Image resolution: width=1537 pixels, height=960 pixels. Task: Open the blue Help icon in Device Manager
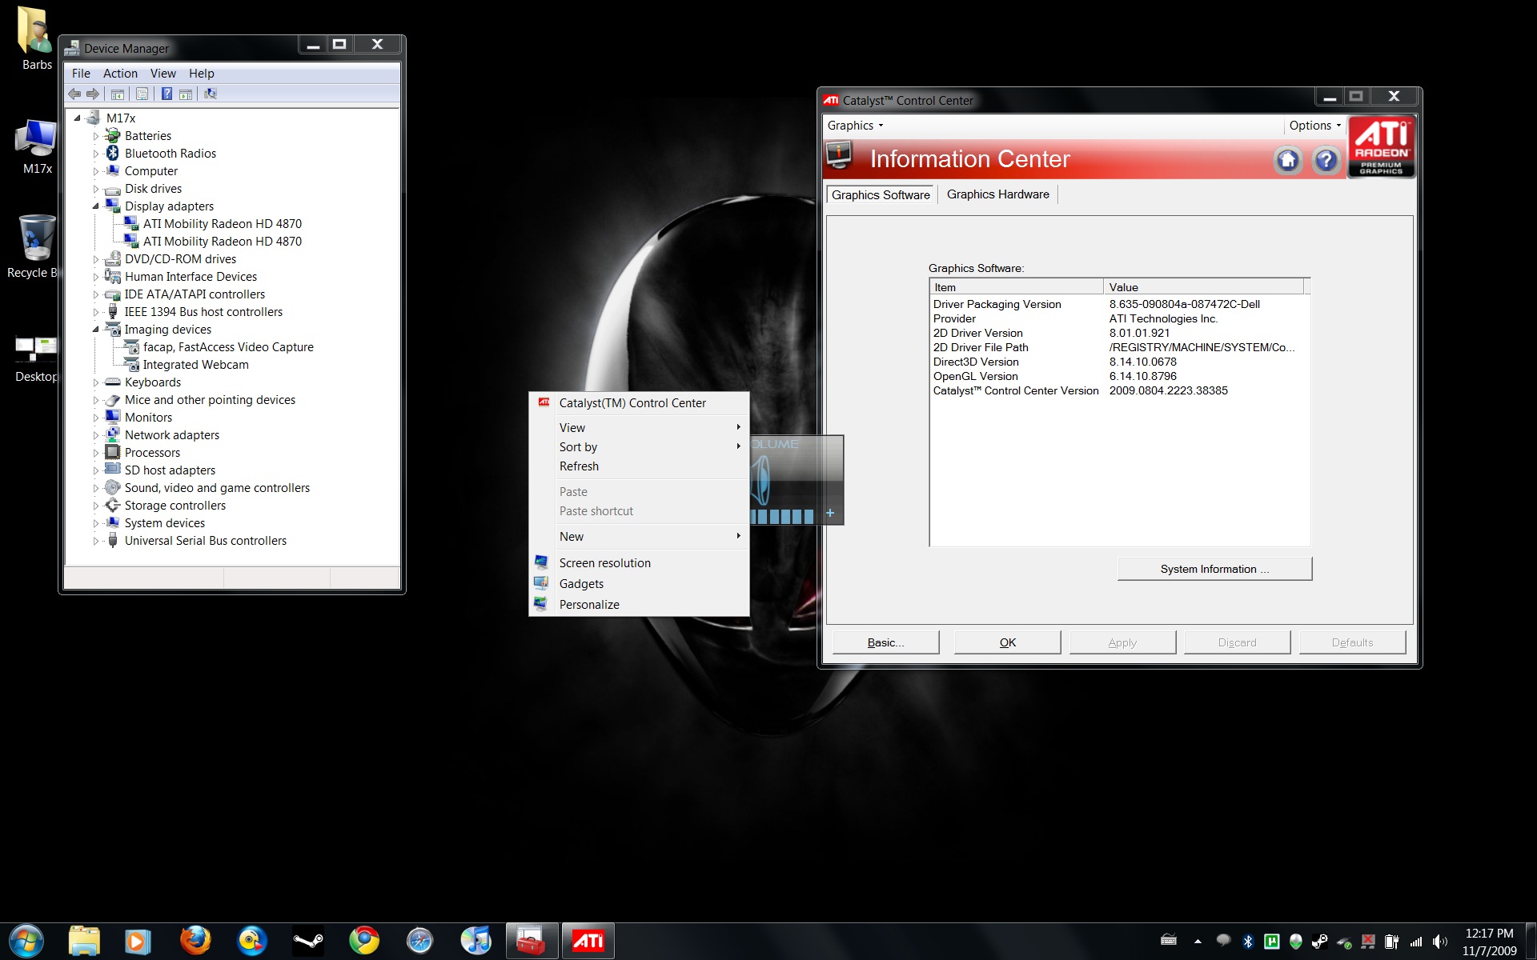[167, 94]
